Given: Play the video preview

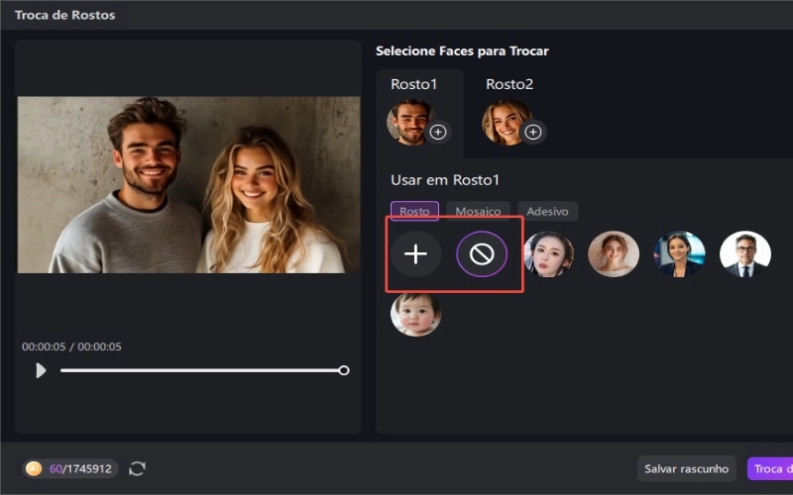Looking at the screenshot, I should click(x=41, y=370).
